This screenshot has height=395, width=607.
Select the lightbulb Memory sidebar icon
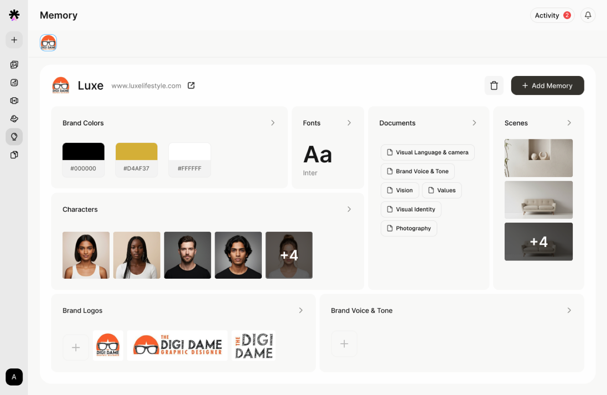(14, 137)
